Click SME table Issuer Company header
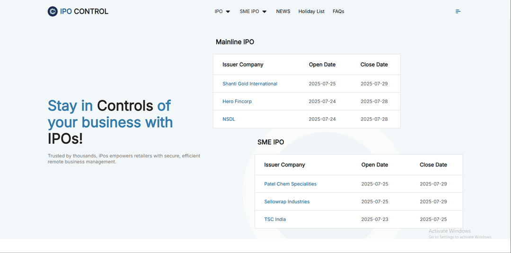The image size is (511, 253). tap(284, 165)
